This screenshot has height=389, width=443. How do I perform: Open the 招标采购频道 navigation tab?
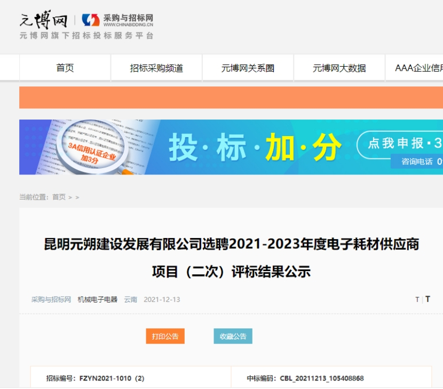[x=156, y=68]
